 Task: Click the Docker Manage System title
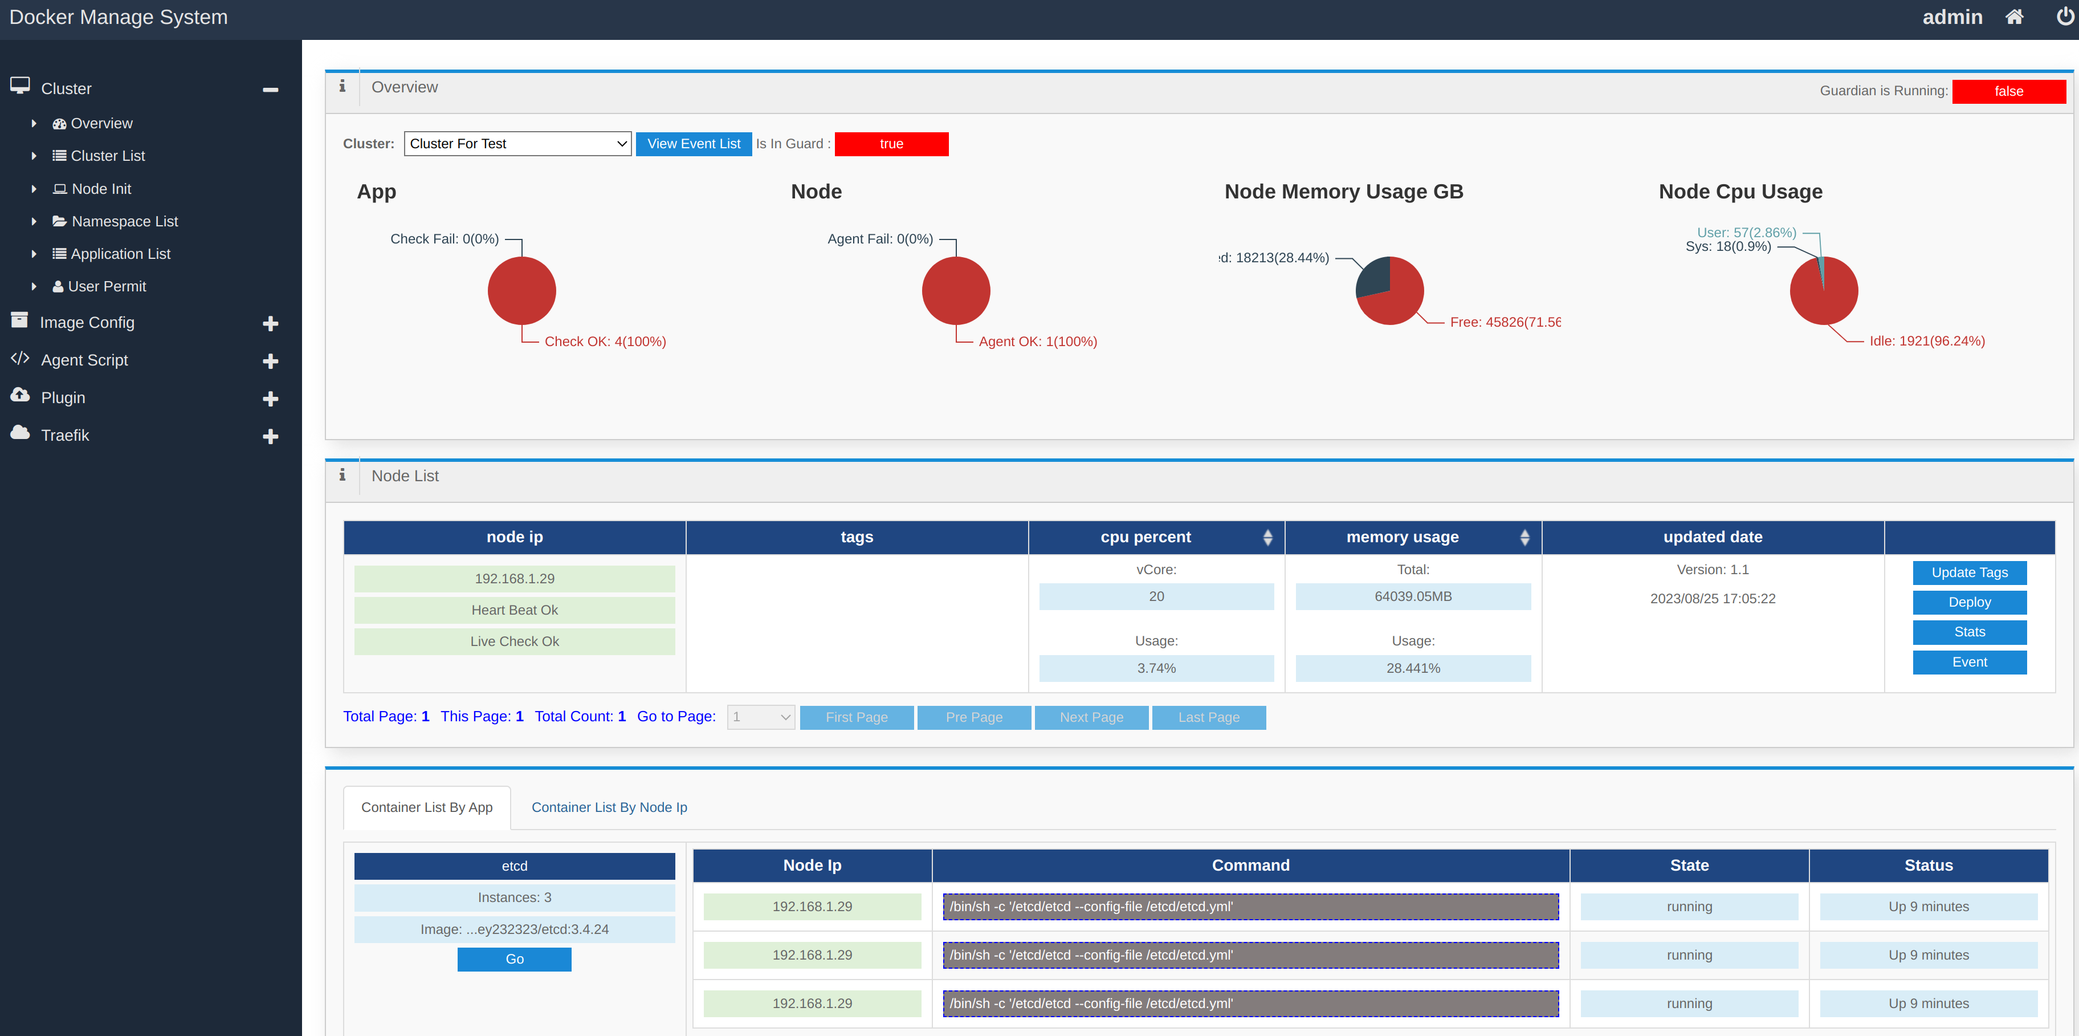119,17
